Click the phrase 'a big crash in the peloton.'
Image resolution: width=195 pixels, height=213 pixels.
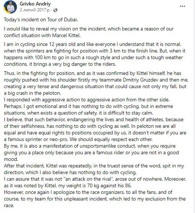tap(32, 93)
